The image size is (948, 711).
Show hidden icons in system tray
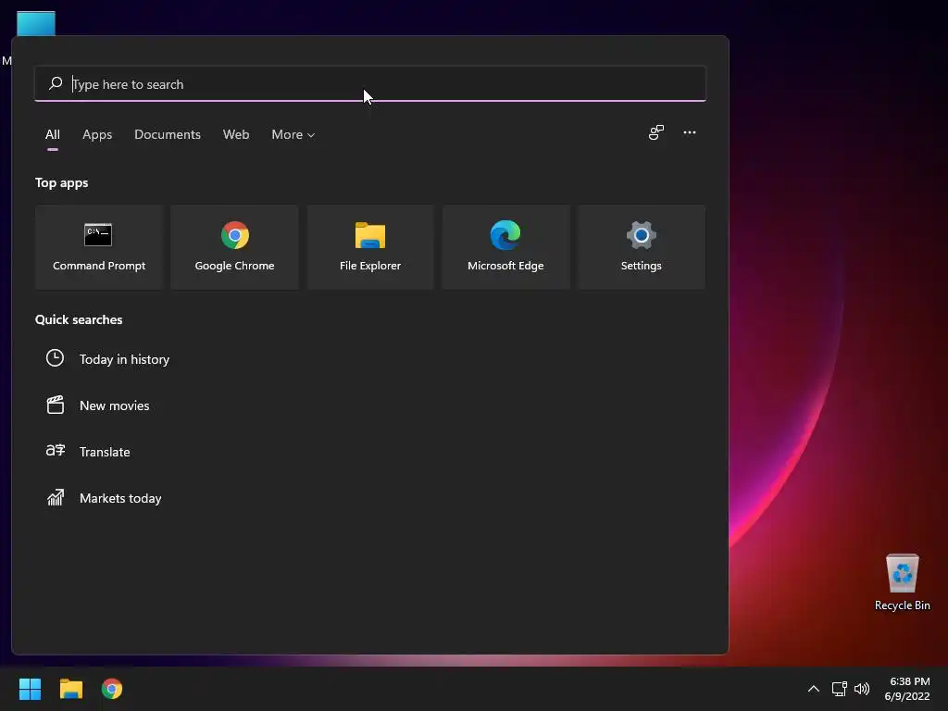(x=814, y=689)
